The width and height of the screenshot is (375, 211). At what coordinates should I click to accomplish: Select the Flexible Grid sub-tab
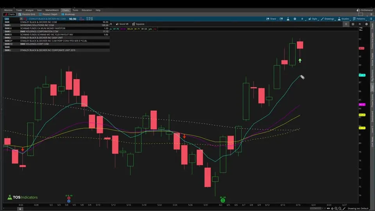tap(27, 14)
